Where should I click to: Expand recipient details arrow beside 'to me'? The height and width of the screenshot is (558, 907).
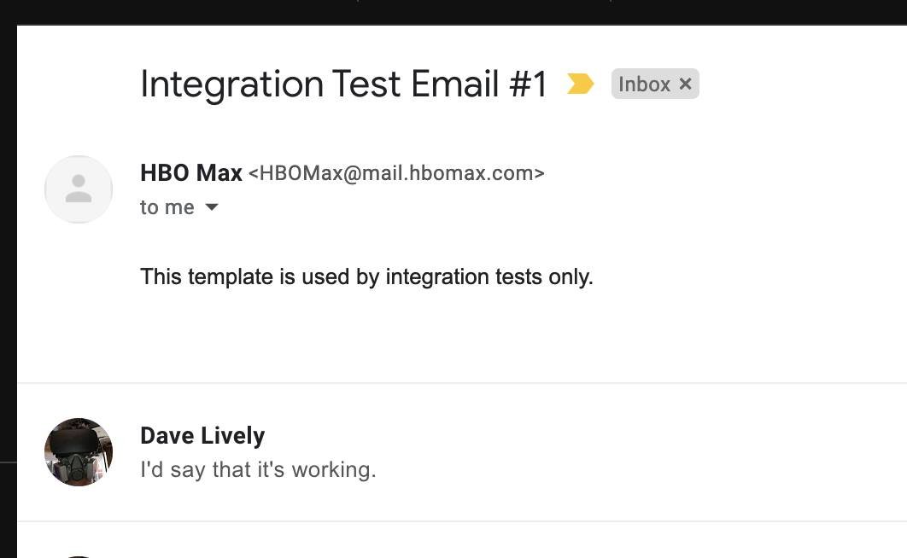(212, 206)
